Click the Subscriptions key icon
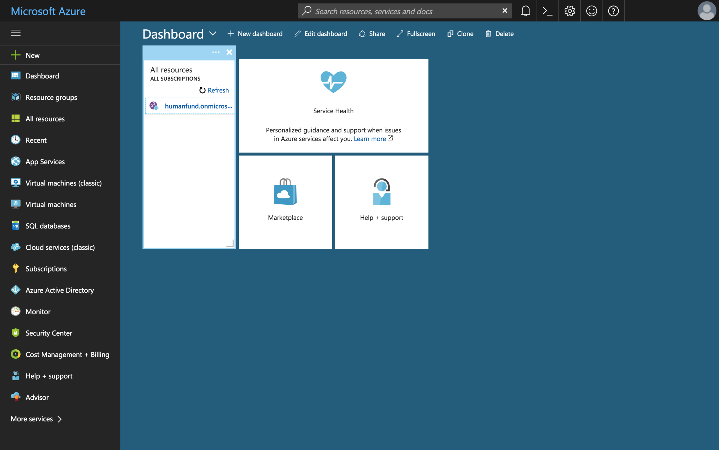 [16, 268]
